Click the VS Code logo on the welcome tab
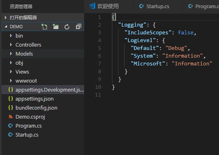This screenshot has width=219, height=155. (x=92, y=6)
